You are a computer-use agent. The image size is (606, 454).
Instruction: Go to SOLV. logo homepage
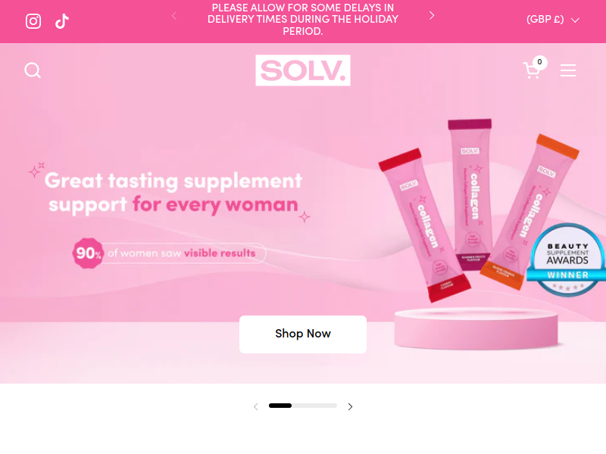(303, 70)
